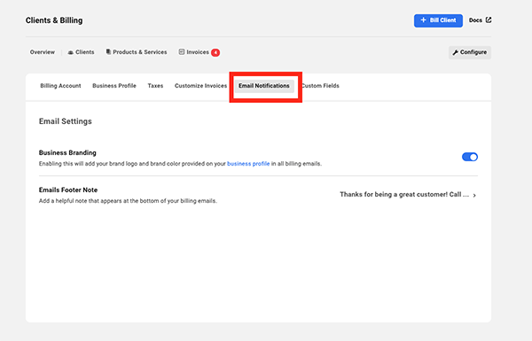Image resolution: width=532 pixels, height=341 pixels.
Task: Go to the Overview tab
Action: click(x=42, y=52)
